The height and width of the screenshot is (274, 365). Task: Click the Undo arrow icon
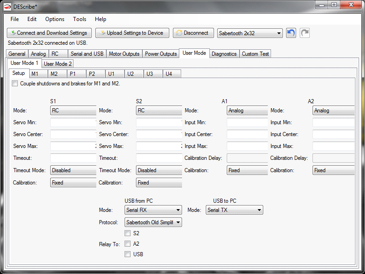[291, 33]
